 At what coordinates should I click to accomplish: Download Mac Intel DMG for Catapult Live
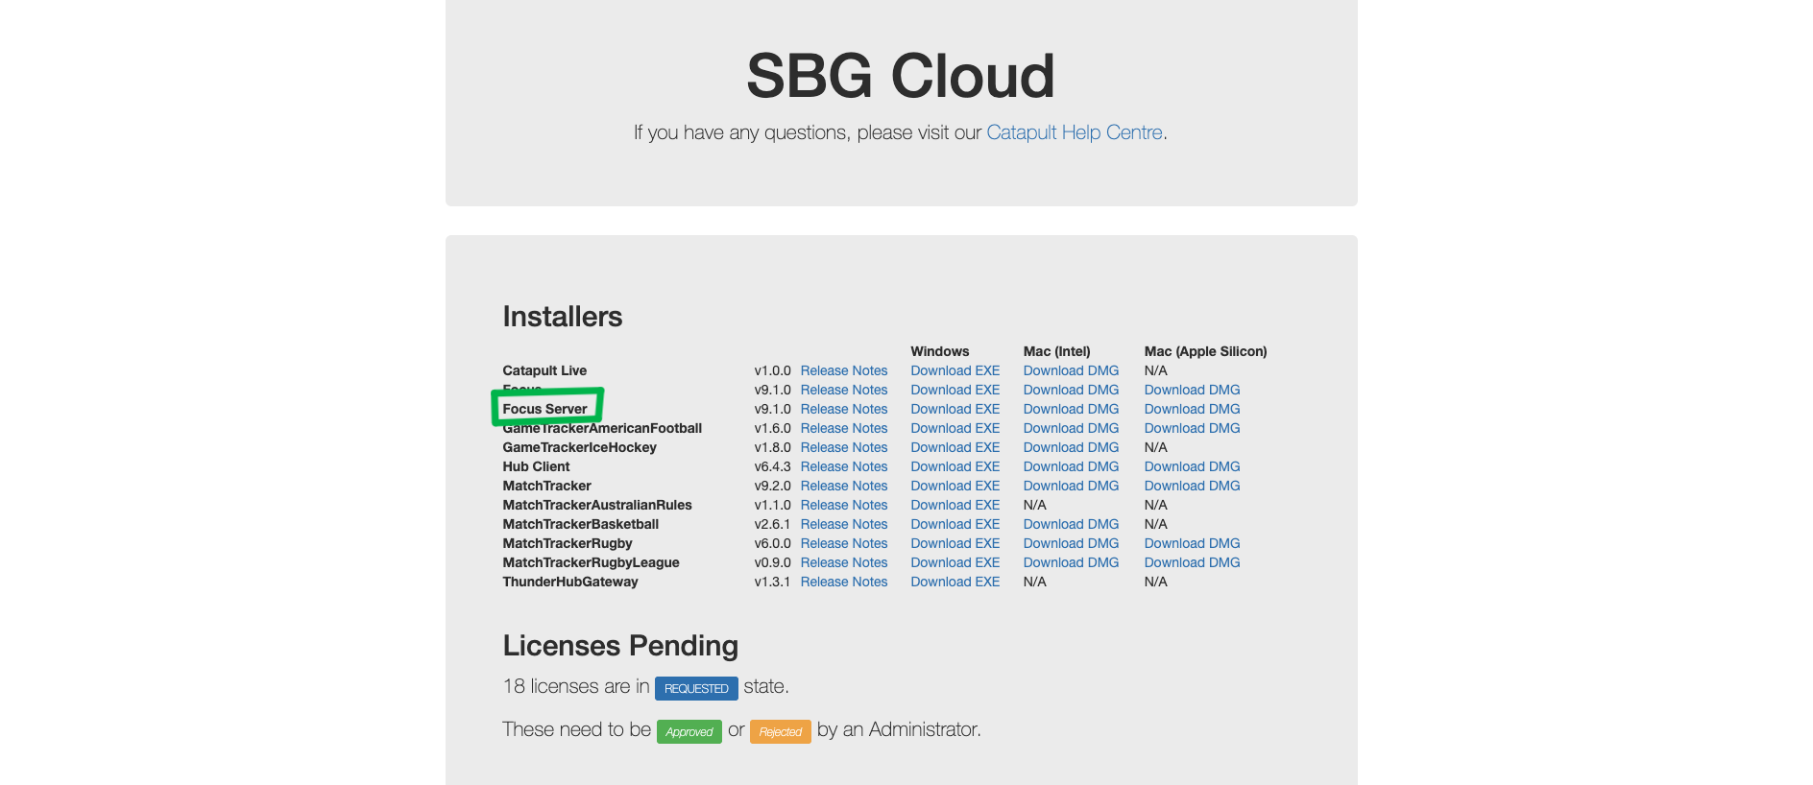[x=1071, y=370]
